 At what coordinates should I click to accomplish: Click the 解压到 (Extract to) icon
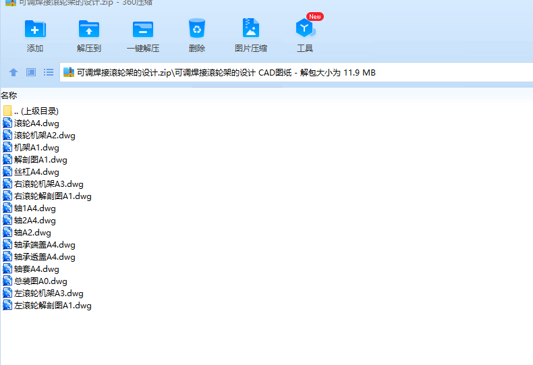tap(88, 29)
